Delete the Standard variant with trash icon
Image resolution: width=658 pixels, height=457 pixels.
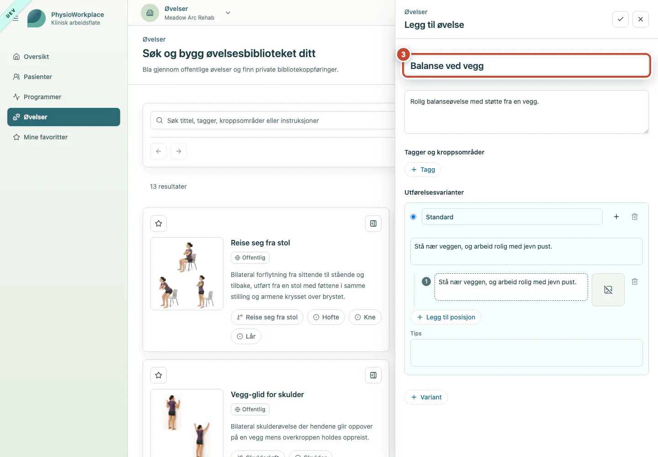click(635, 217)
